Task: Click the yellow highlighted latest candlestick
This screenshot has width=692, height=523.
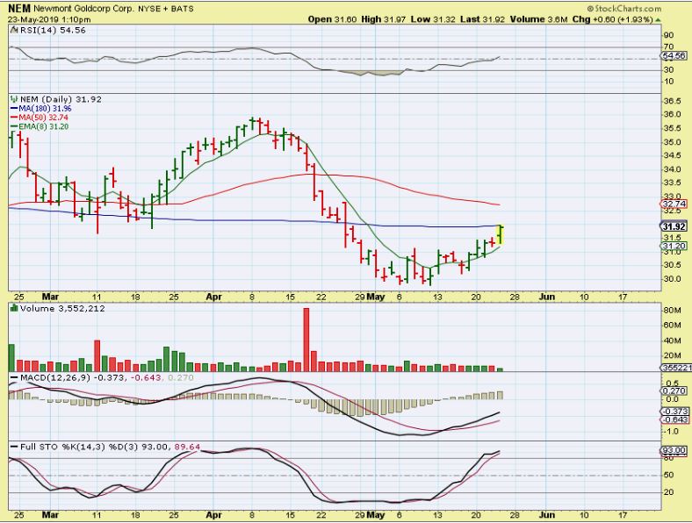Action: click(x=501, y=234)
